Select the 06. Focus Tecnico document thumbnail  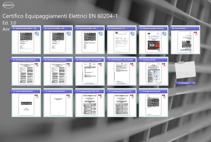(x=185, y=42)
